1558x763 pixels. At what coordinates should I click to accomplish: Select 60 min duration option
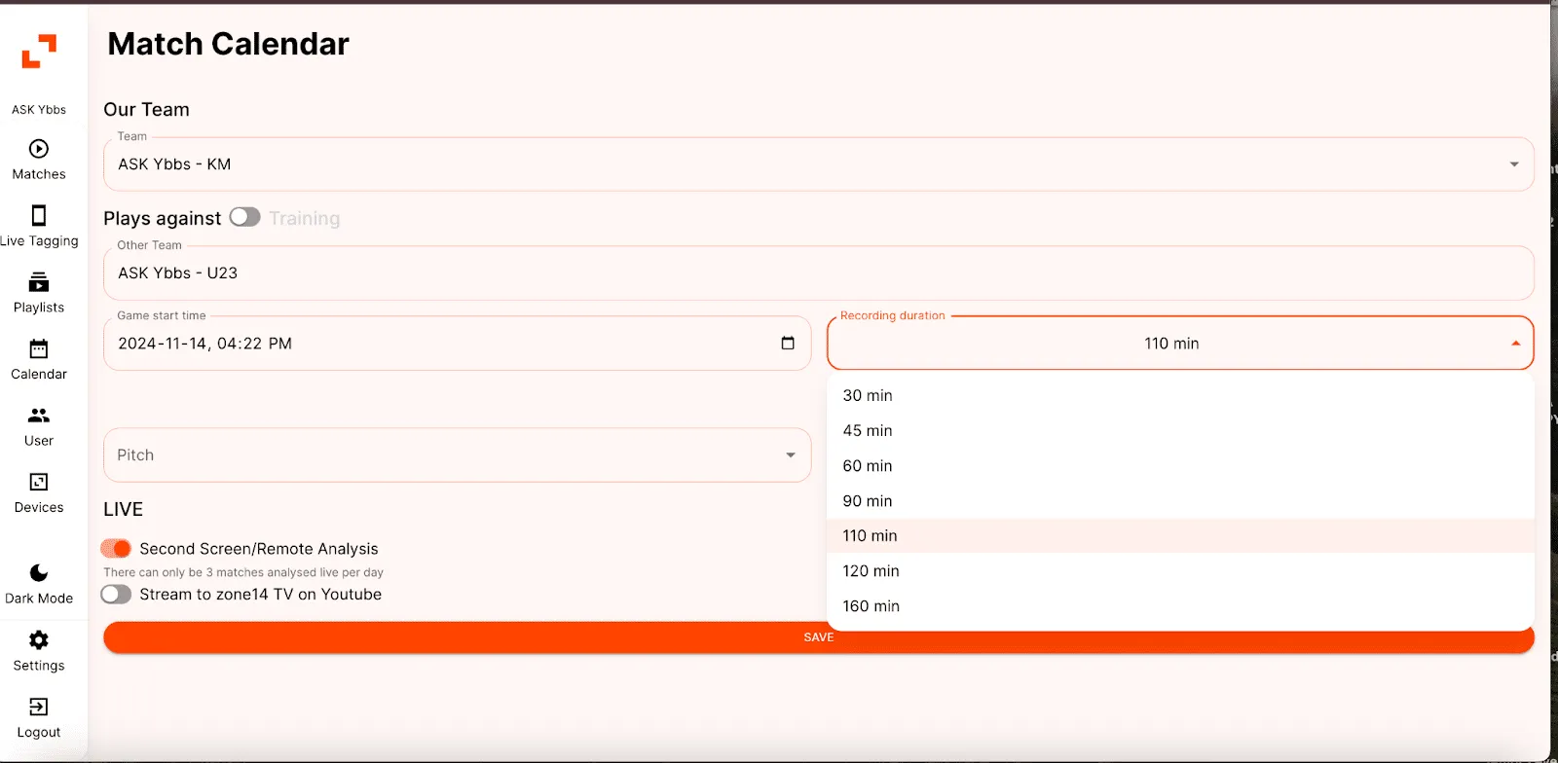[x=1180, y=465]
